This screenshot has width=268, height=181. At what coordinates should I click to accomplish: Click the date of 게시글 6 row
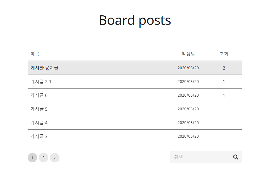pos(188,95)
